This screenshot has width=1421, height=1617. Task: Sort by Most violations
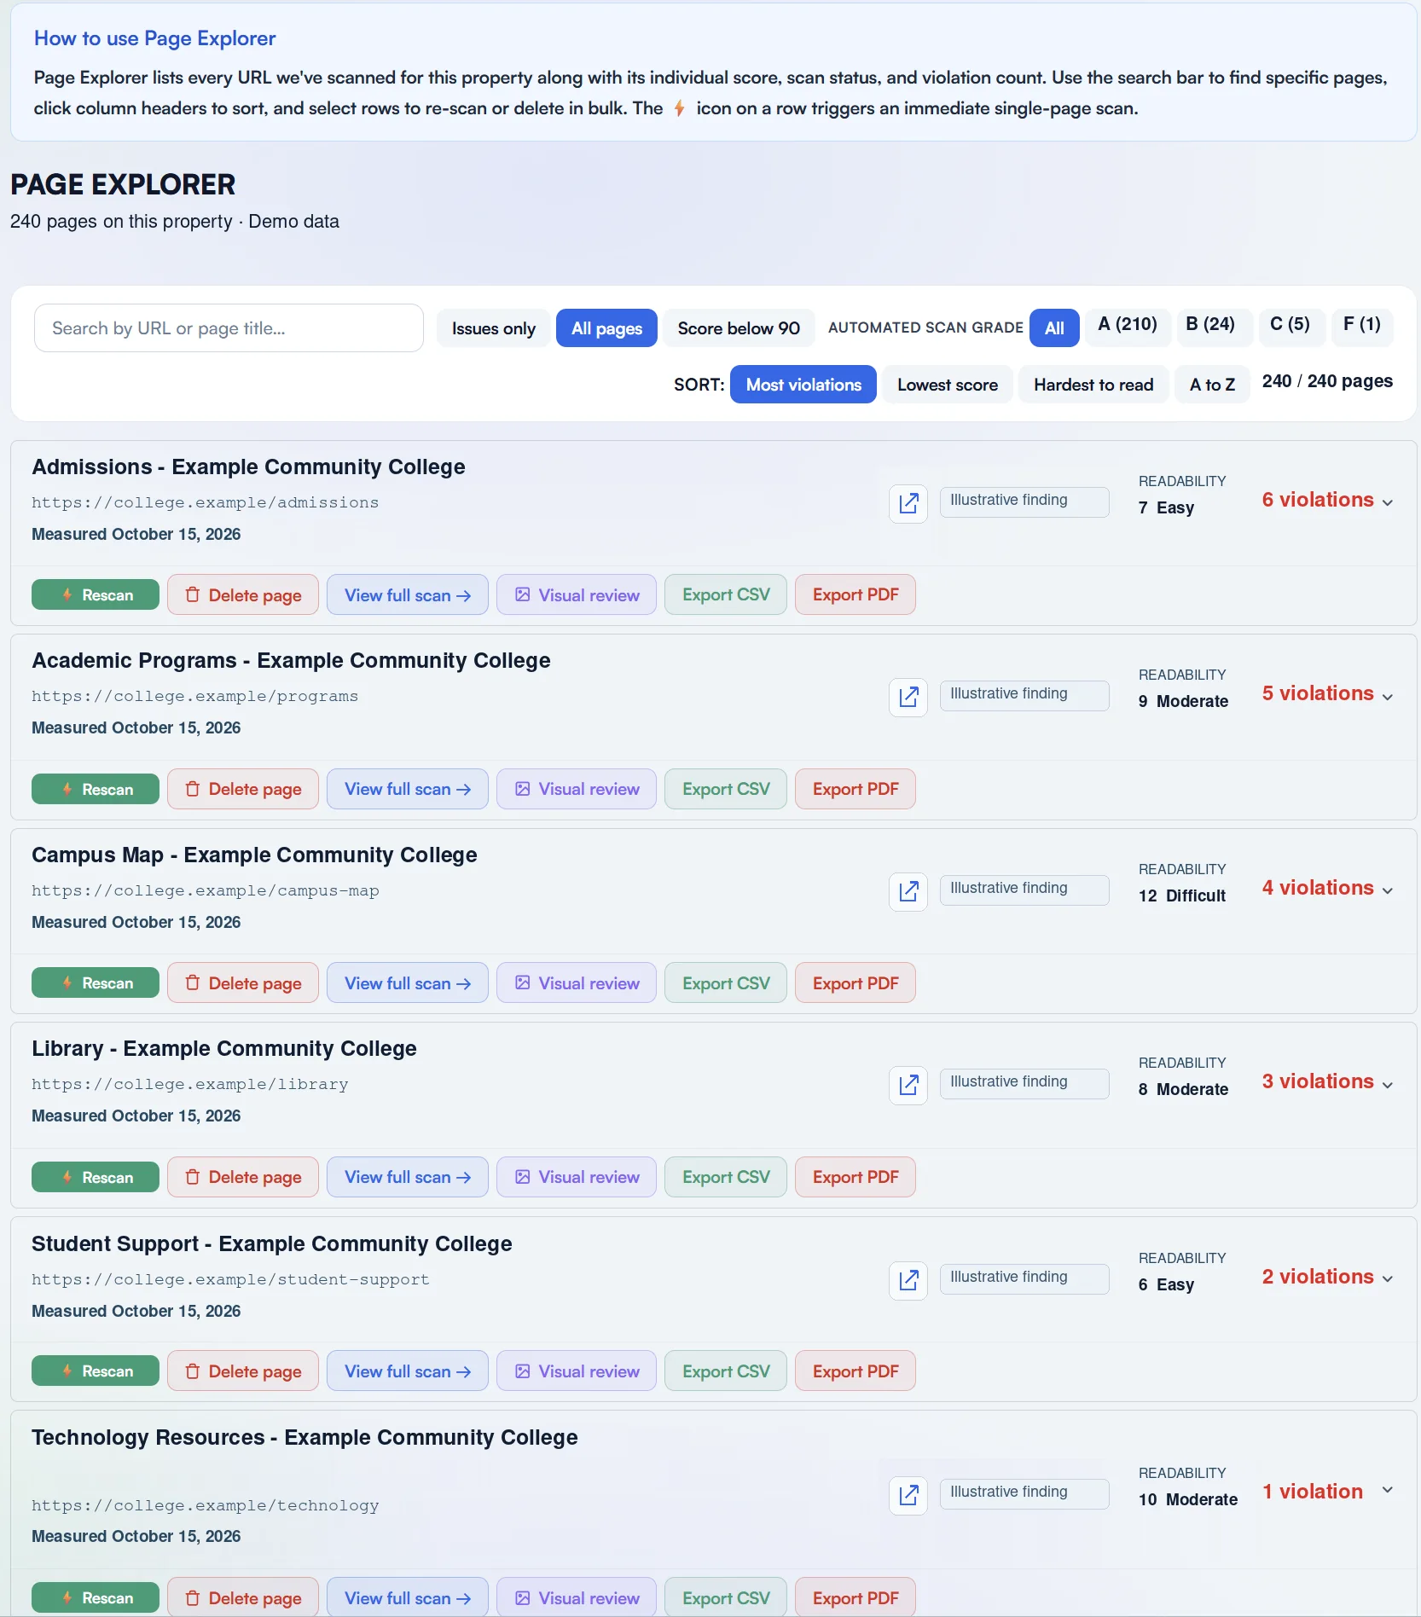tap(803, 385)
